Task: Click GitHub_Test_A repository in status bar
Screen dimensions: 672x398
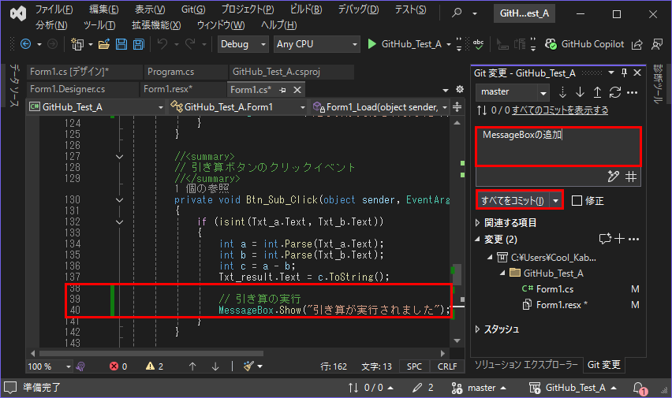Action: [x=573, y=388]
